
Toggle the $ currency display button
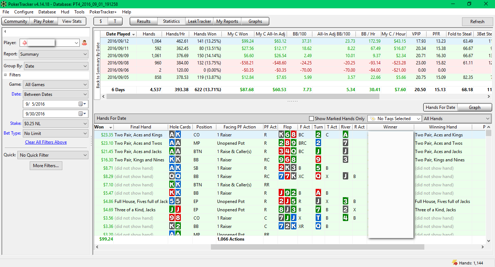pyautogui.click(x=101, y=21)
